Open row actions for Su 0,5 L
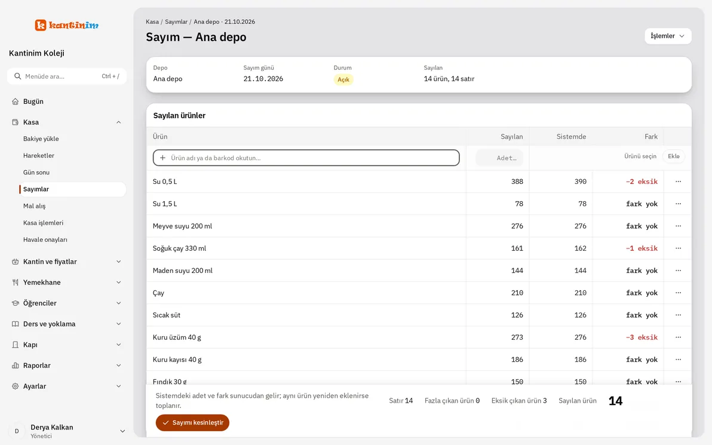712x445 pixels. [x=678, y=182]
